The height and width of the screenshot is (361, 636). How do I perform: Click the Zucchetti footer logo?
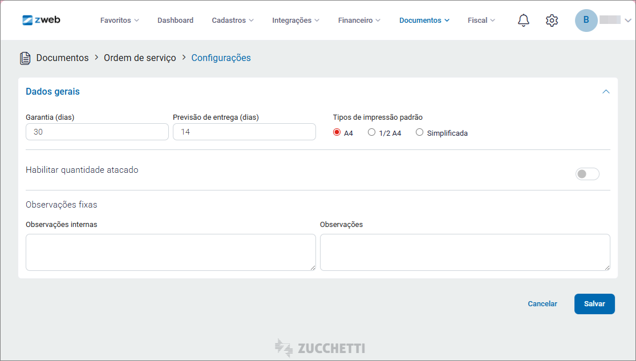319,348
